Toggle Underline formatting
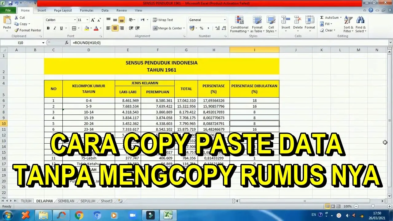Image resolution: width=393 pixels, height=221 pixels. point(61,28)
